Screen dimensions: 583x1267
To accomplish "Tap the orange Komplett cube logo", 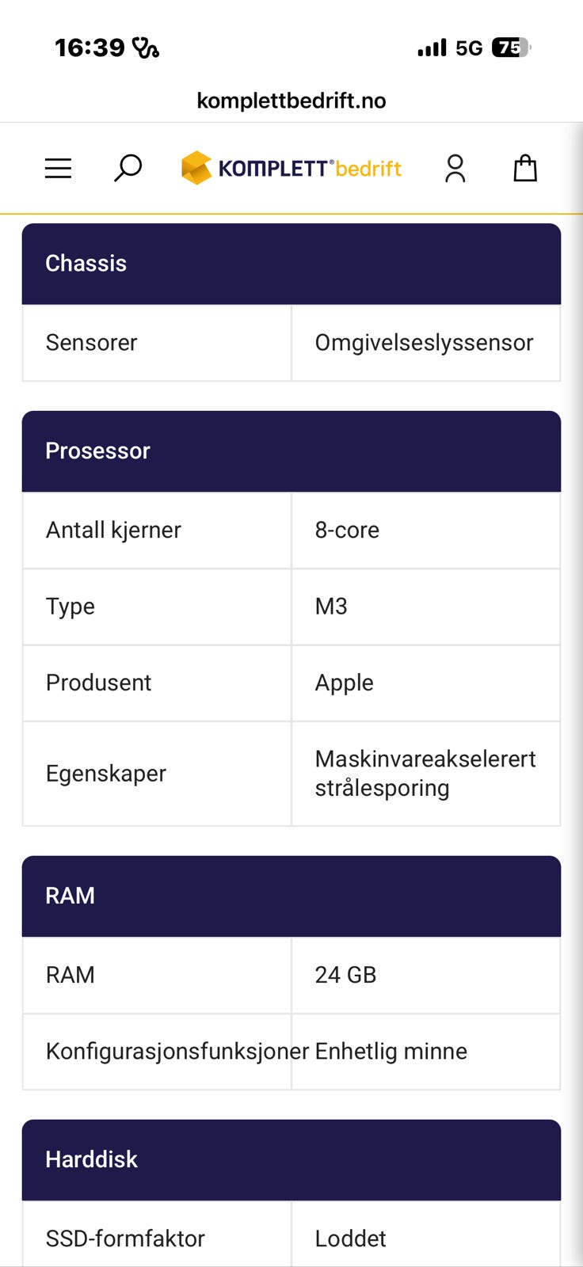I will point(196,168).
